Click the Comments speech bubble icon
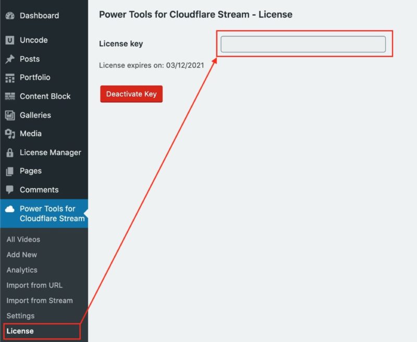417x342 pixels. tap(10, 190)
